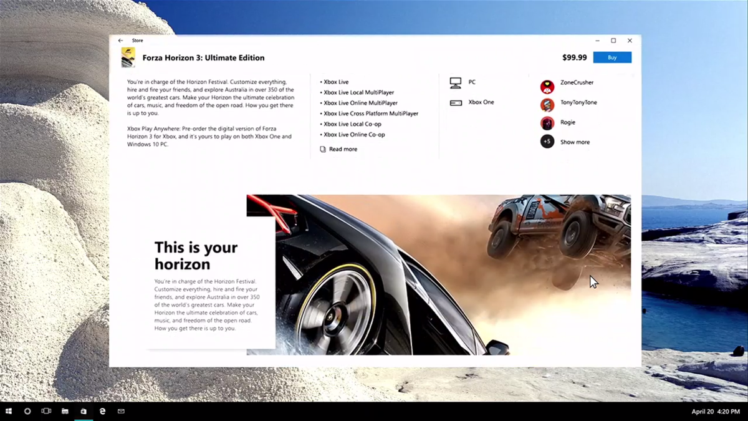Click the ZoneCrusher name

577,82
